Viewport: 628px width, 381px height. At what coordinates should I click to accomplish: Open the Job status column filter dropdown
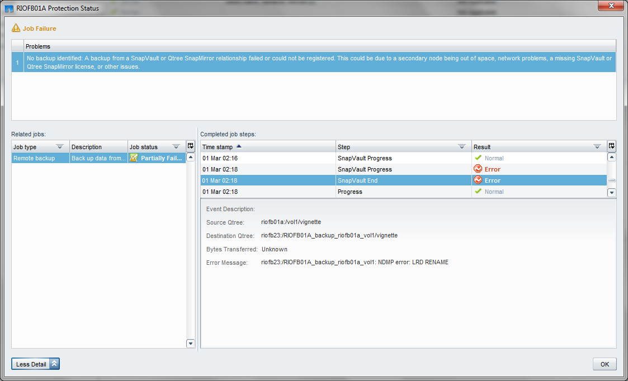pyautogui.click(x=176, y=146)
